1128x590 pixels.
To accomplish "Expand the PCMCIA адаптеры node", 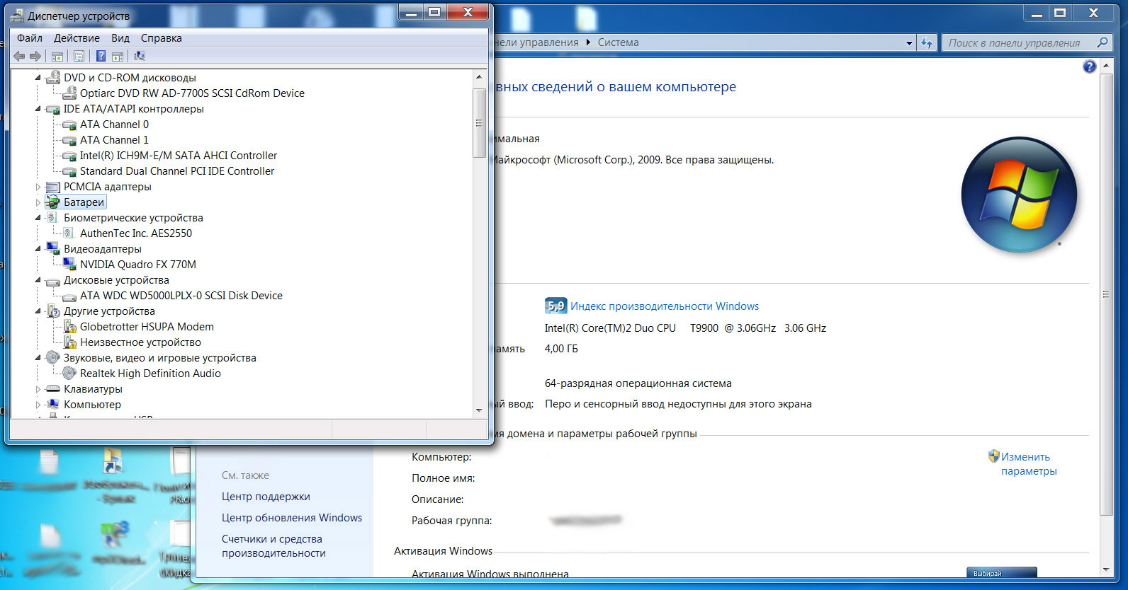I will click(38, 187).
